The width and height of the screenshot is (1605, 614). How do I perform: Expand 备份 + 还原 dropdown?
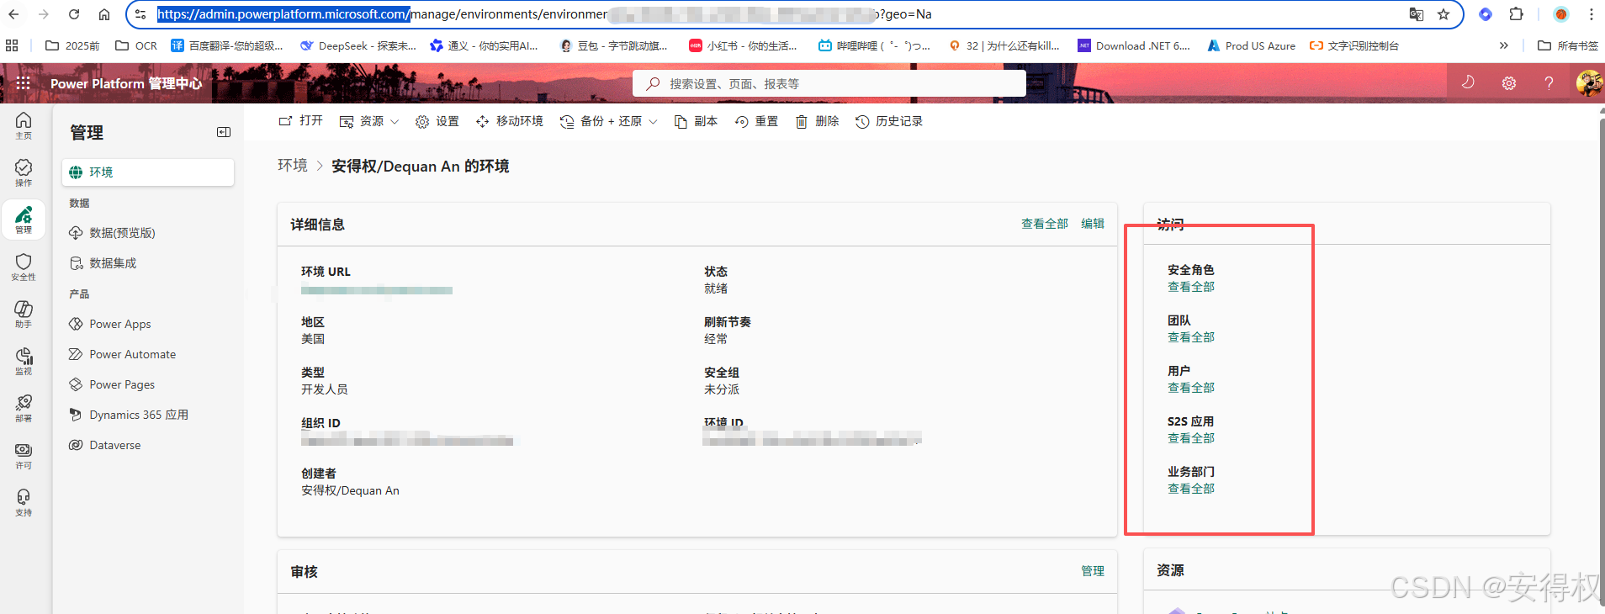tap(609, 121)
